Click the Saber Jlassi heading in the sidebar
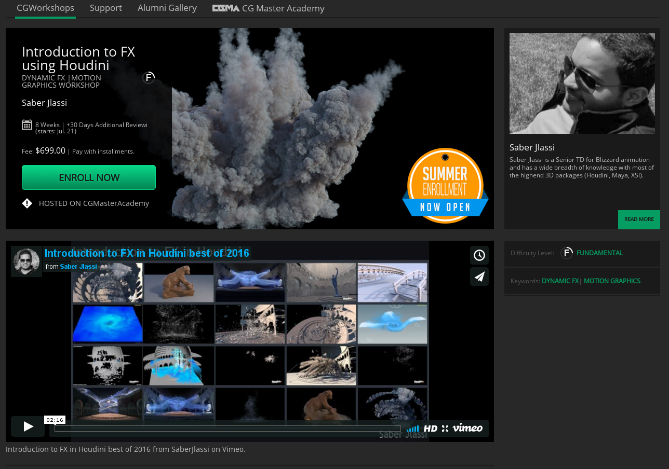Screen dimensions: 669x469 532,147
